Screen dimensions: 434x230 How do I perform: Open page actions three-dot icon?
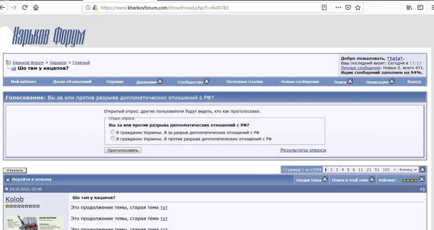click(338, 7)
